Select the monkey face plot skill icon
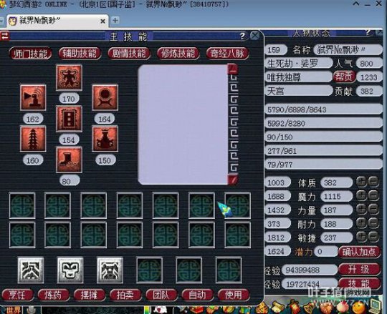This screenshot has width=387, height=314. click(70, 270)
